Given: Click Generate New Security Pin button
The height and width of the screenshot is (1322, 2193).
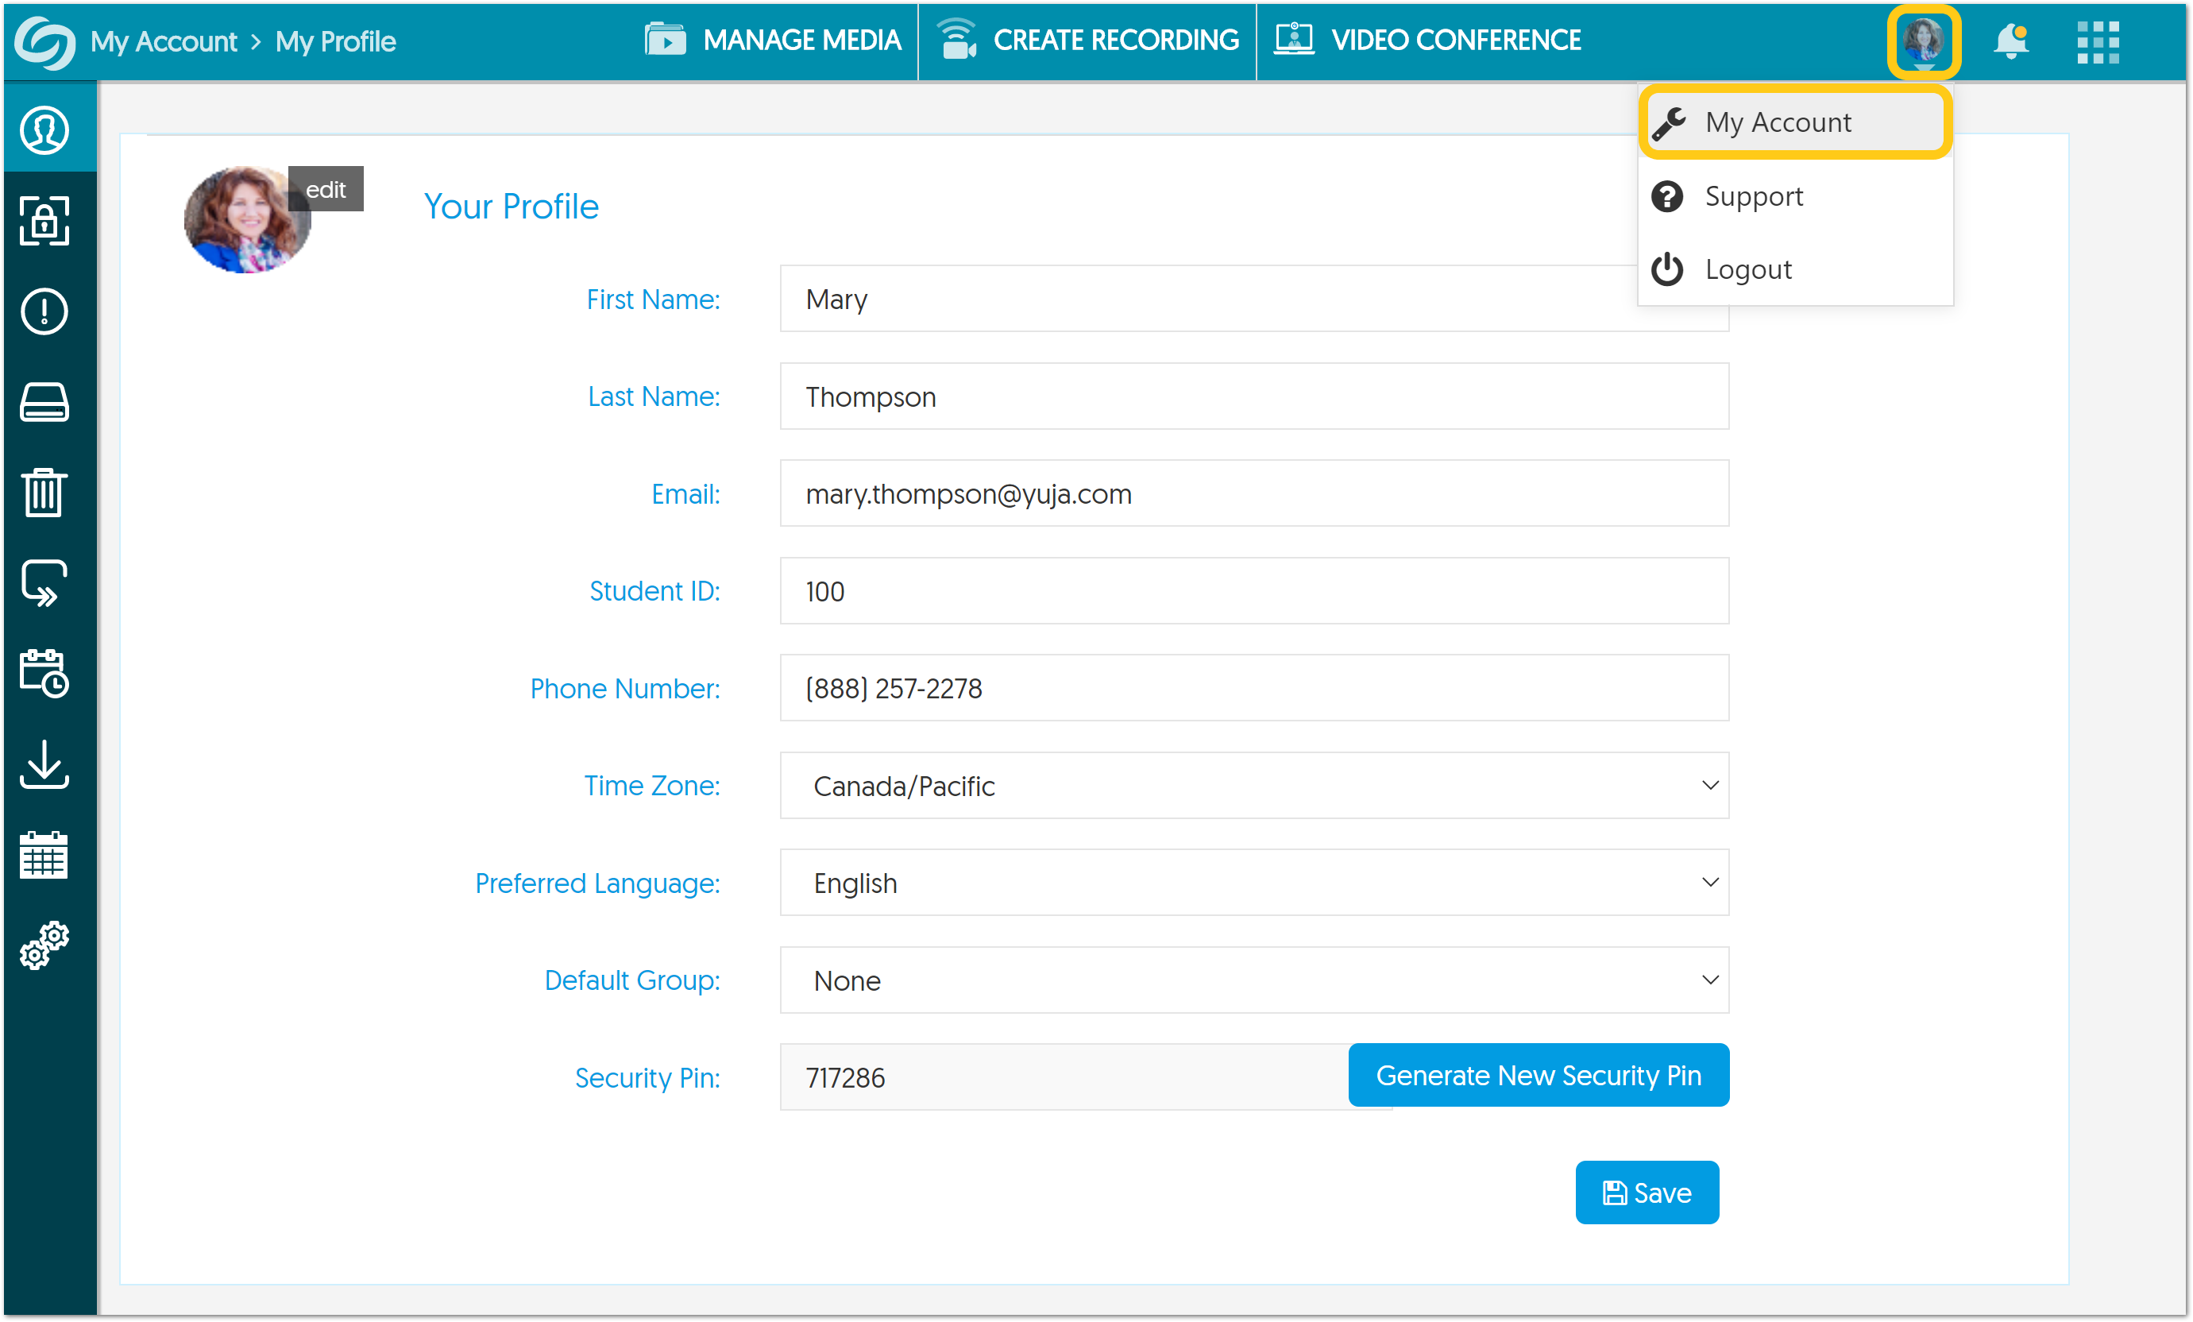Looking at the screenshot, I should [x=1538, y=1076].
